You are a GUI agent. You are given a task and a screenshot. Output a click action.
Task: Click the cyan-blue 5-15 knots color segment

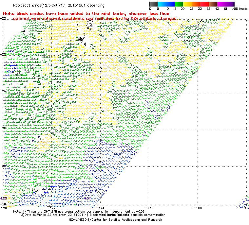point(166,4)
